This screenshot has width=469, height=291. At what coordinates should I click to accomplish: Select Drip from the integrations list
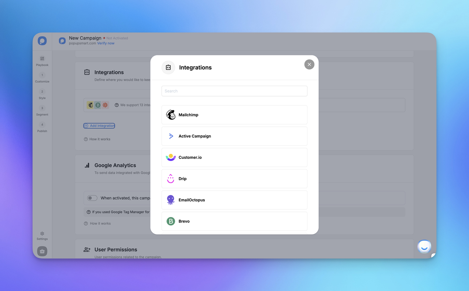[234, 179]
